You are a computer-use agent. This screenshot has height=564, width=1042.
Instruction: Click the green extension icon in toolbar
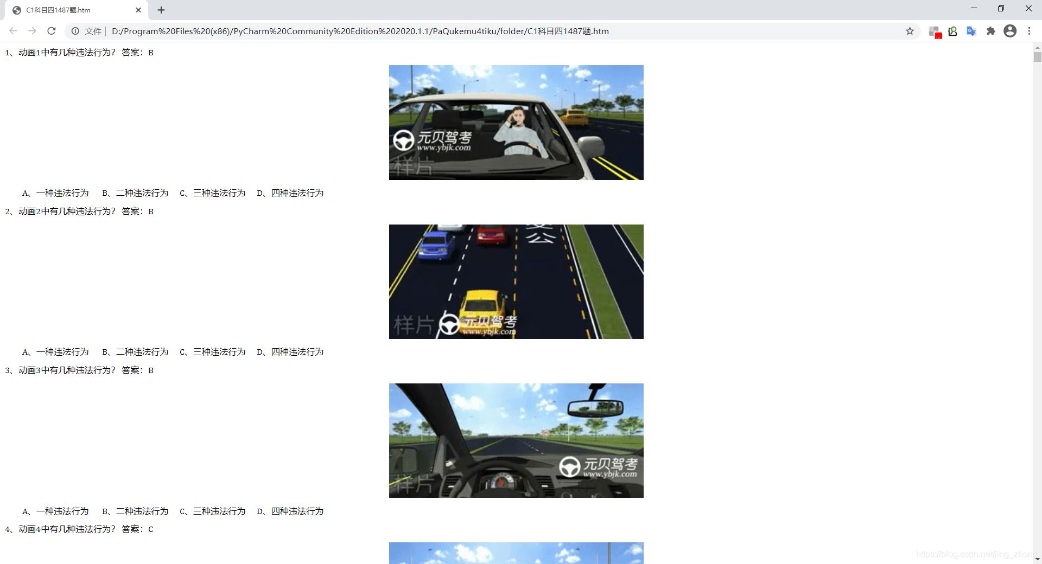(952, 31)
